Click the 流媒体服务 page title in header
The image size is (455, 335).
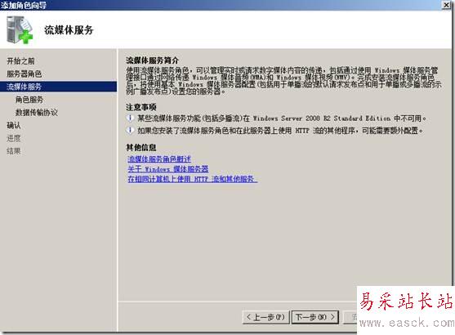[x=69, y=30]
